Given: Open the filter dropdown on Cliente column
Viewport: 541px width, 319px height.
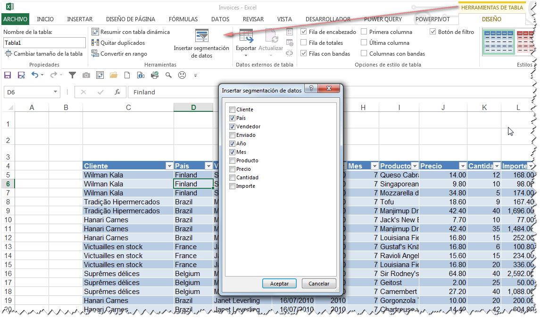Looking at the screenshot, I should click(169, 166).
